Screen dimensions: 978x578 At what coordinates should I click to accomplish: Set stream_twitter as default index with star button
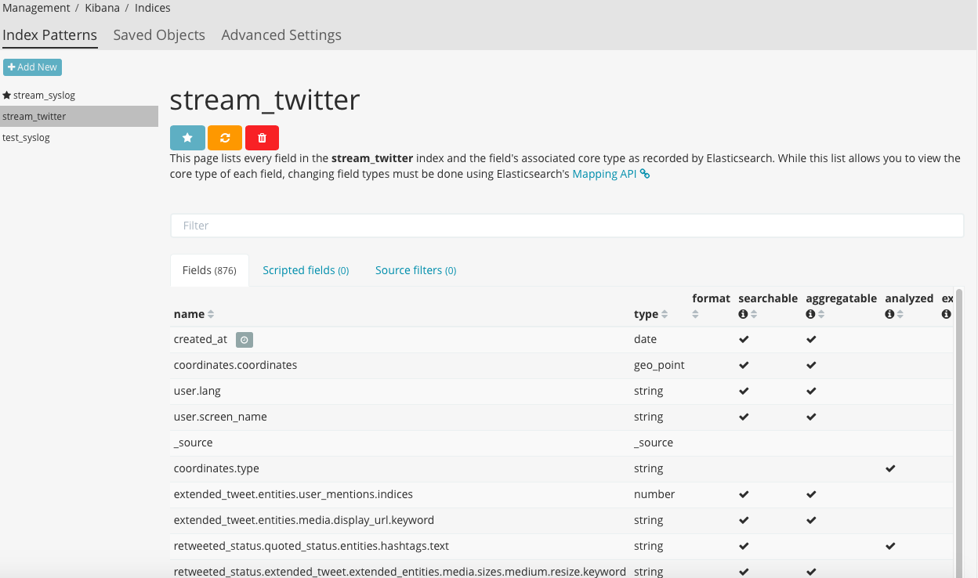(187, 137)
